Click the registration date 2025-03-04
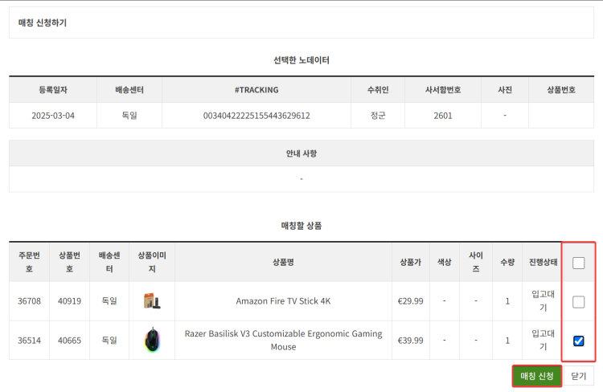This screenshot has height=392, width=603. [53, 116]
